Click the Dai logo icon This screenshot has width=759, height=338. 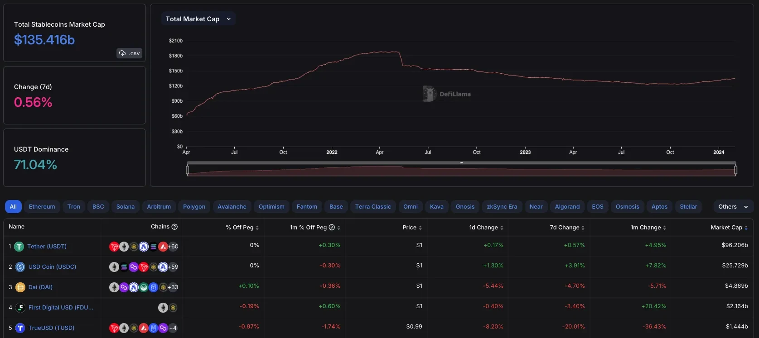click(x=20, y=287)
